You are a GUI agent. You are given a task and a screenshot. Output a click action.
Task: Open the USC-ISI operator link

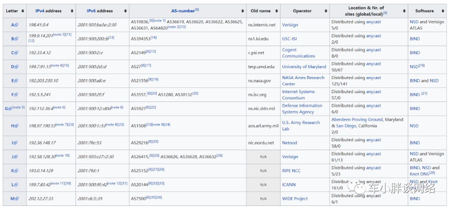click(x=290, y=39)
